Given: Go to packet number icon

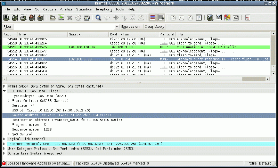Looking at the screenshot, I should click(x=124, y=18).
